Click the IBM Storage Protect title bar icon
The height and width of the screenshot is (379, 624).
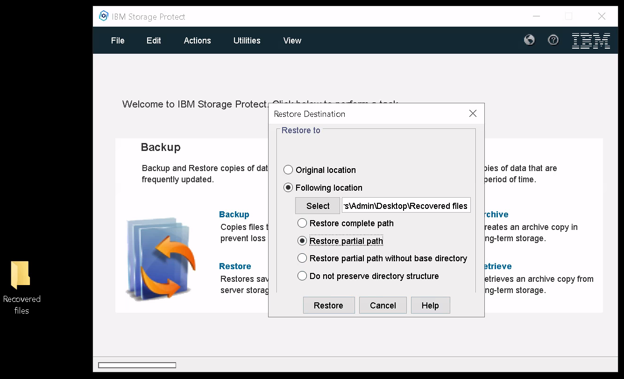[103, 16]
